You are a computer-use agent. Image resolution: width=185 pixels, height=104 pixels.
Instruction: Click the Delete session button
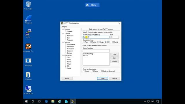[x=114, y=62]
